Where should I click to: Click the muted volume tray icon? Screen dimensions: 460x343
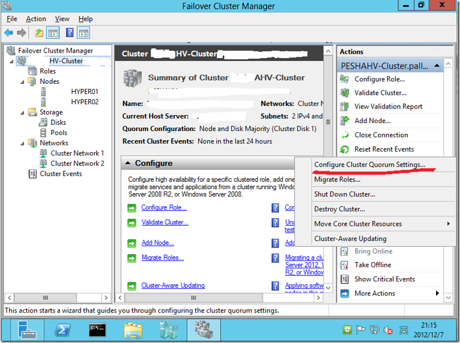point(388,330)
